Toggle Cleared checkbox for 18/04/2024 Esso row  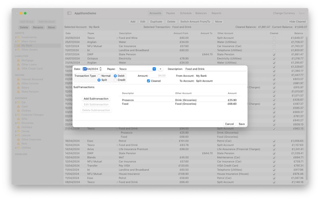[274, 141]
